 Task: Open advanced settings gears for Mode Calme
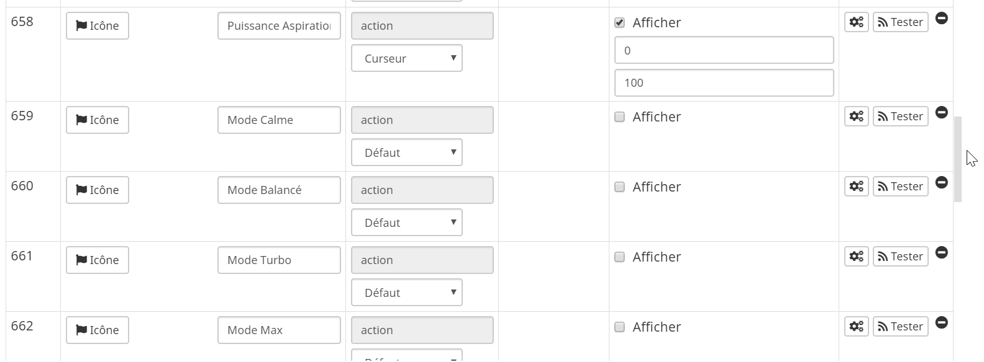coord(856,117)
